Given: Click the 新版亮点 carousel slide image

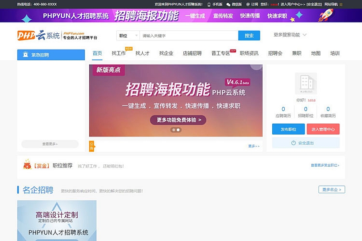Looking at the screenshot, I should [176, 100].
